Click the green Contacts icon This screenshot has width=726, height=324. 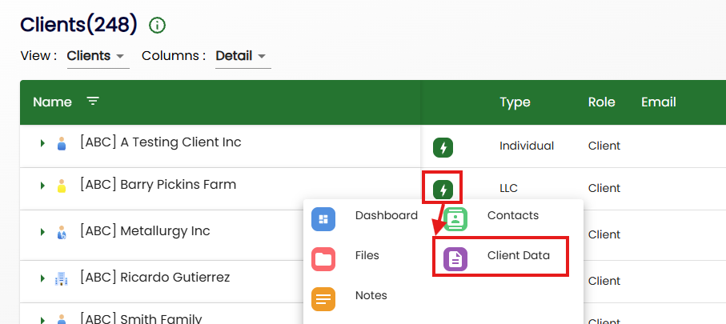[455, 218]
